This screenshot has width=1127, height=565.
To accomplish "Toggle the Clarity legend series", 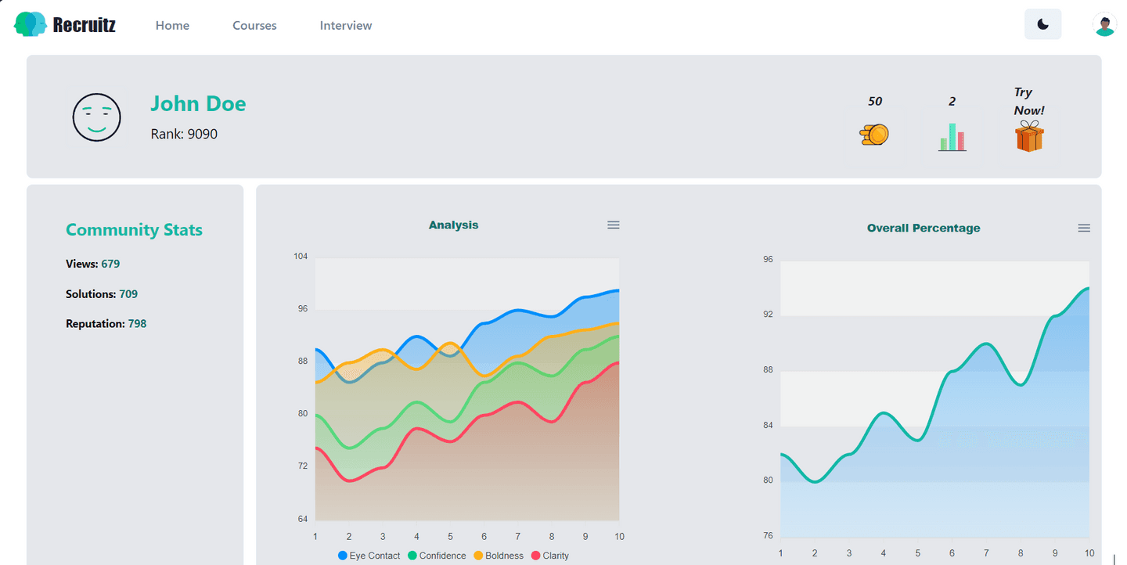I will [x=550, y=556].
